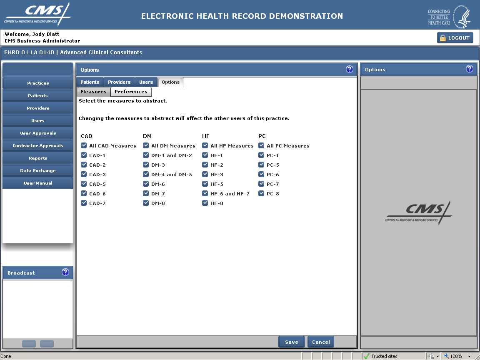480x360 pixels.
Task: Switch to the Providers tab
Action: [x=119, y=82]
